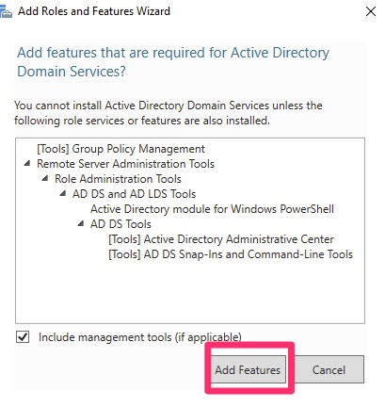Select Active Directory module for Windows PowerShell
This screenshot has height=407, width=385.
click(212, 209)
